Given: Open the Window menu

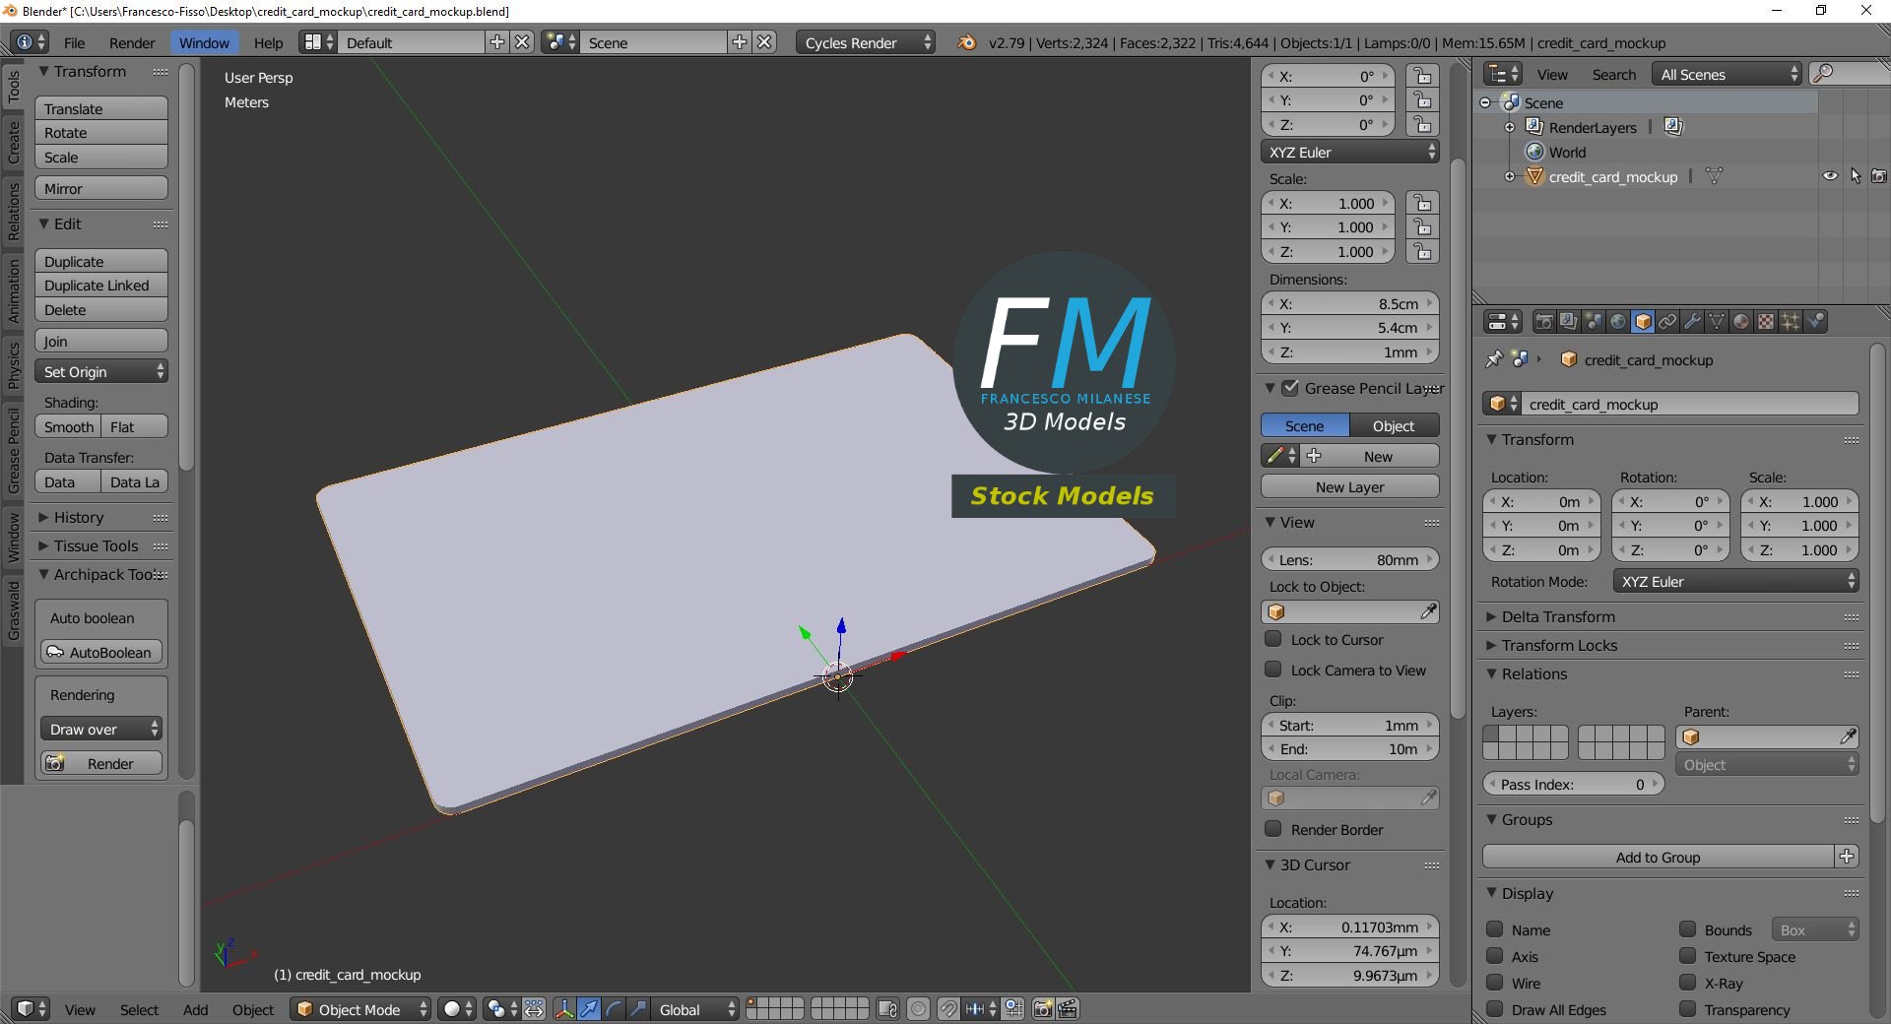Looking at the screenshot, I should [204, 42].
